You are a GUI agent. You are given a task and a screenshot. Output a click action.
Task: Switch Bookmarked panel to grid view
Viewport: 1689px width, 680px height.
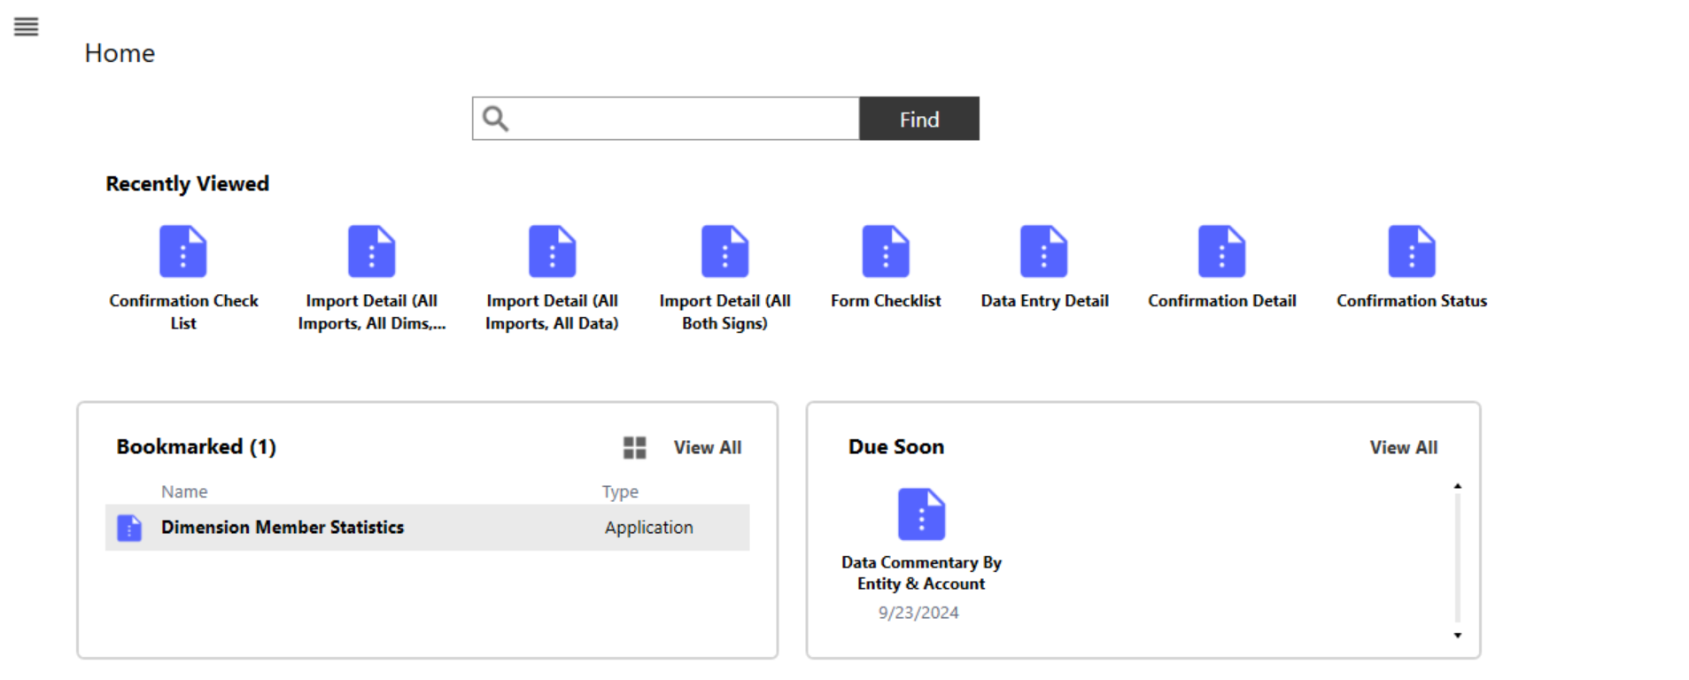coord(634,448)
